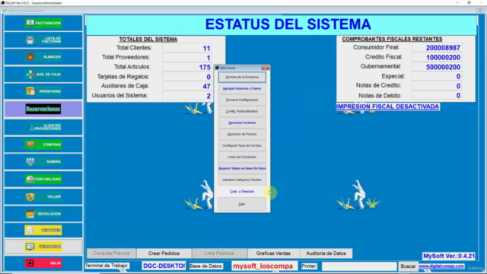487x274 pixels.
Task: Click Total Proveedores value 1
Action: coord(187,58)
